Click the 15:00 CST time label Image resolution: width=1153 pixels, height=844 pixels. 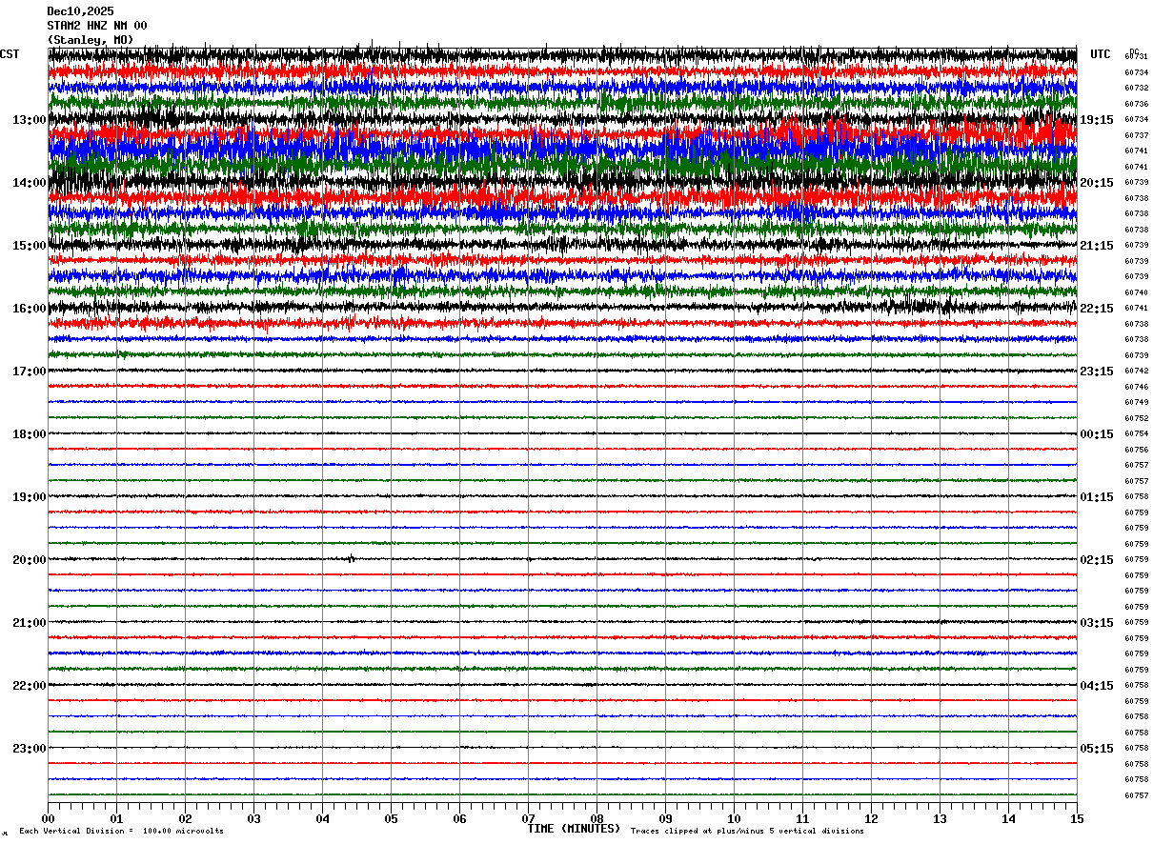point(29,246)
